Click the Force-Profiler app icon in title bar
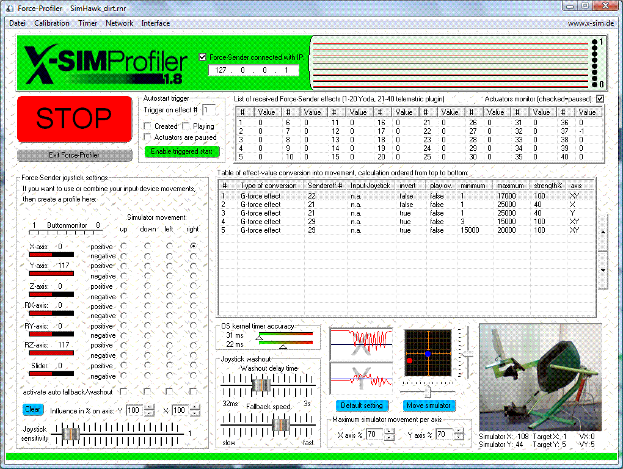623x469 pixels. 9,8
